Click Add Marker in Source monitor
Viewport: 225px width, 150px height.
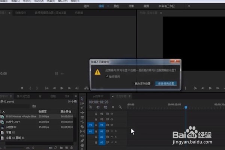pos(22,88)
